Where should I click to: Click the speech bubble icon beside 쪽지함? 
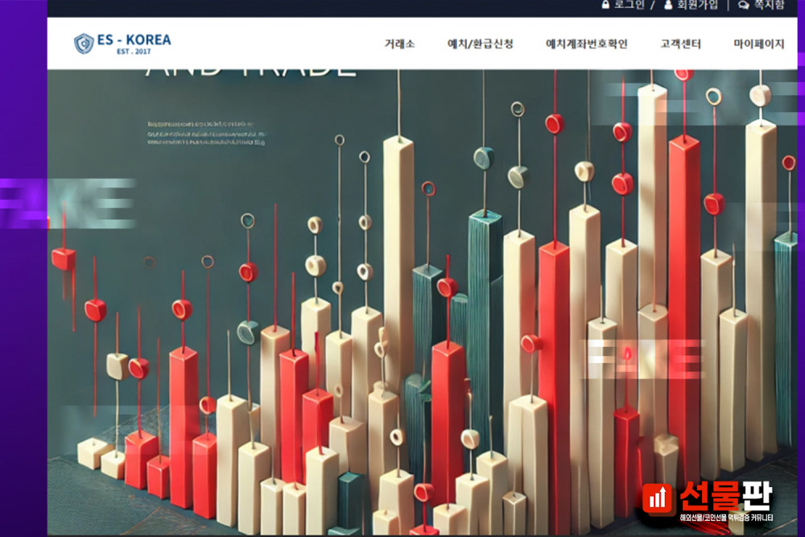[742, 6]
